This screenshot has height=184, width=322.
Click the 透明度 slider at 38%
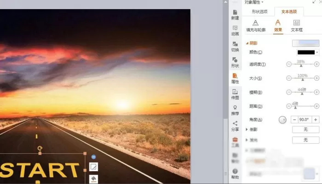pos(301,65)
